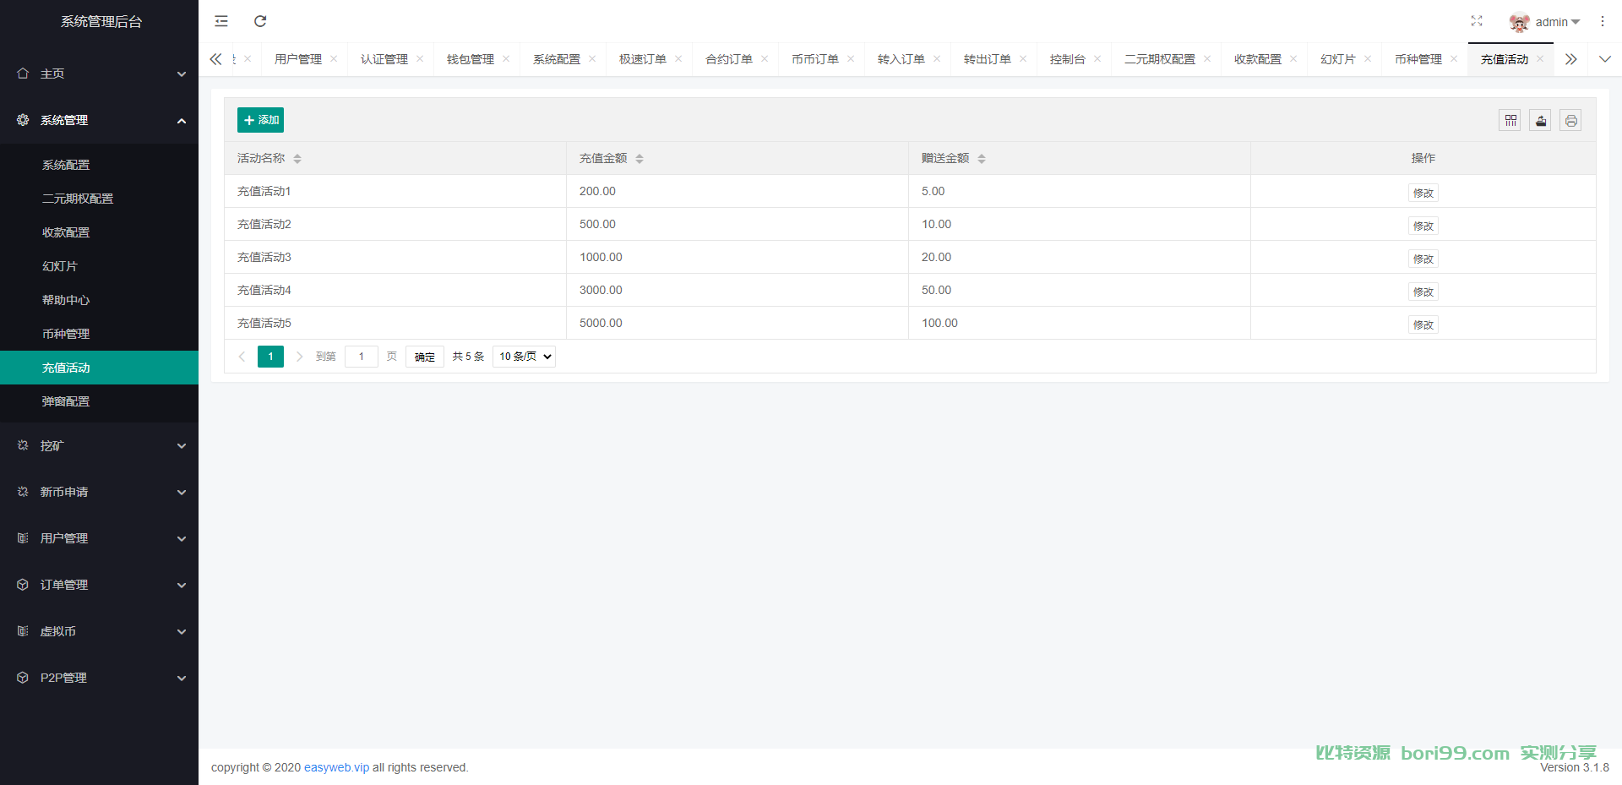Expand the 虚拟币 menu chevron
Screen dimensions: 1622x785
181,631
